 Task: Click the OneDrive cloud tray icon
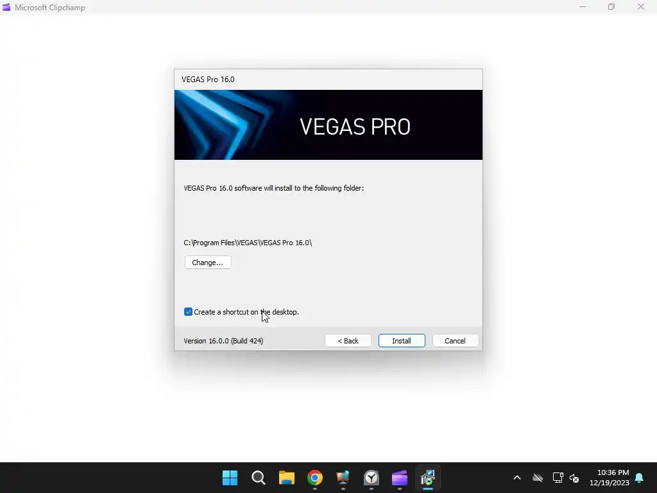tap(538, 478)
